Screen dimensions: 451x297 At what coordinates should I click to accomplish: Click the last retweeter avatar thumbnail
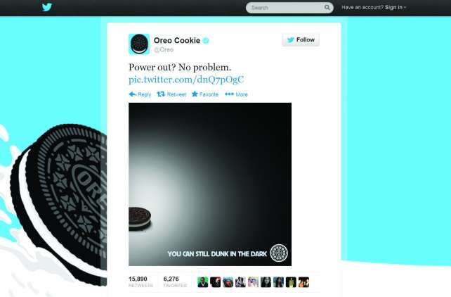[303, 282]
